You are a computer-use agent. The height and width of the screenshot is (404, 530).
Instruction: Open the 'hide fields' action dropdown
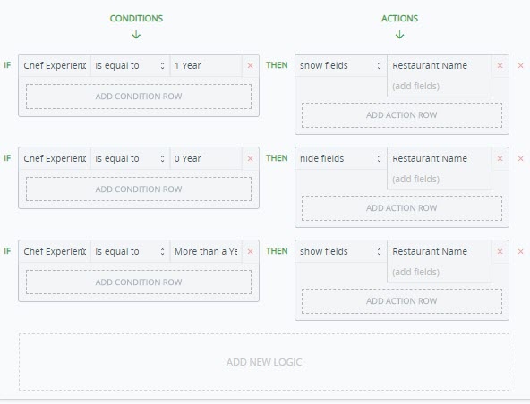341,158
